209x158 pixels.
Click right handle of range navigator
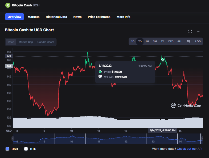click(202, 139)
